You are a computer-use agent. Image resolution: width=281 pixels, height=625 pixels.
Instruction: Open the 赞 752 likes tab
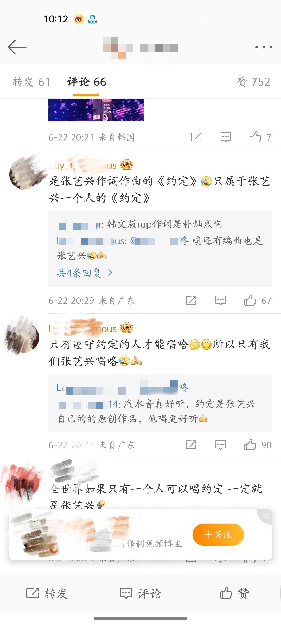(x=253, y=82)
